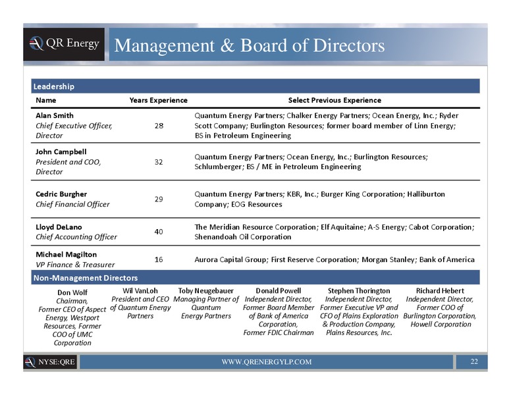Click the VP Finance & Treasurer title
The width and height of the screenshot is (511, 395).
click(75, 264)
